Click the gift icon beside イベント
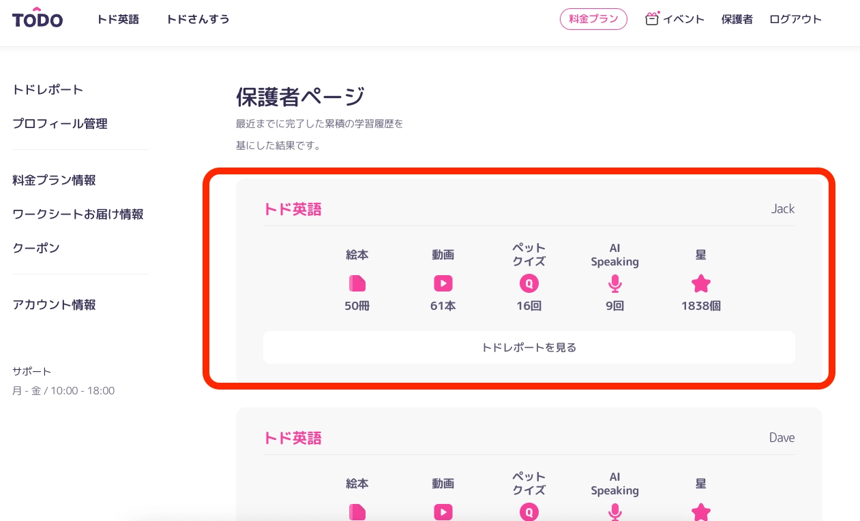Viewport: 860px width, 521px height. point(652,19)
